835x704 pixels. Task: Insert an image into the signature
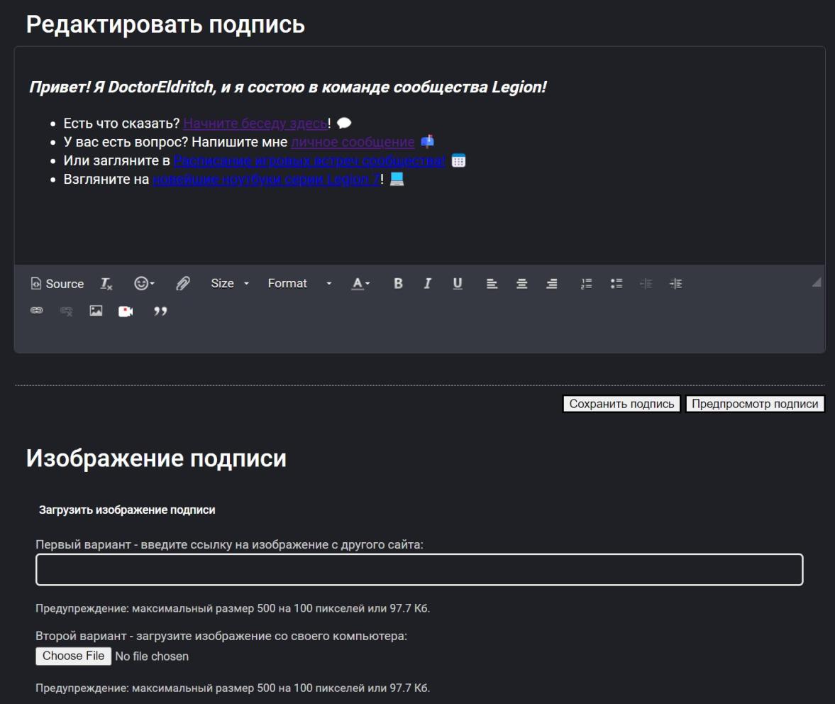click(97, 310)
